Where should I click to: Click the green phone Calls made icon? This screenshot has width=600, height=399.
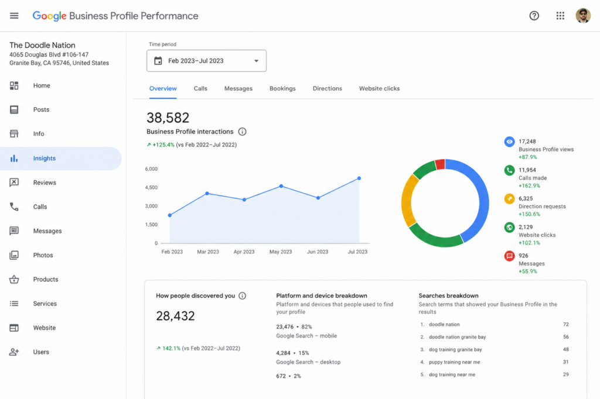tap(509, 170)
